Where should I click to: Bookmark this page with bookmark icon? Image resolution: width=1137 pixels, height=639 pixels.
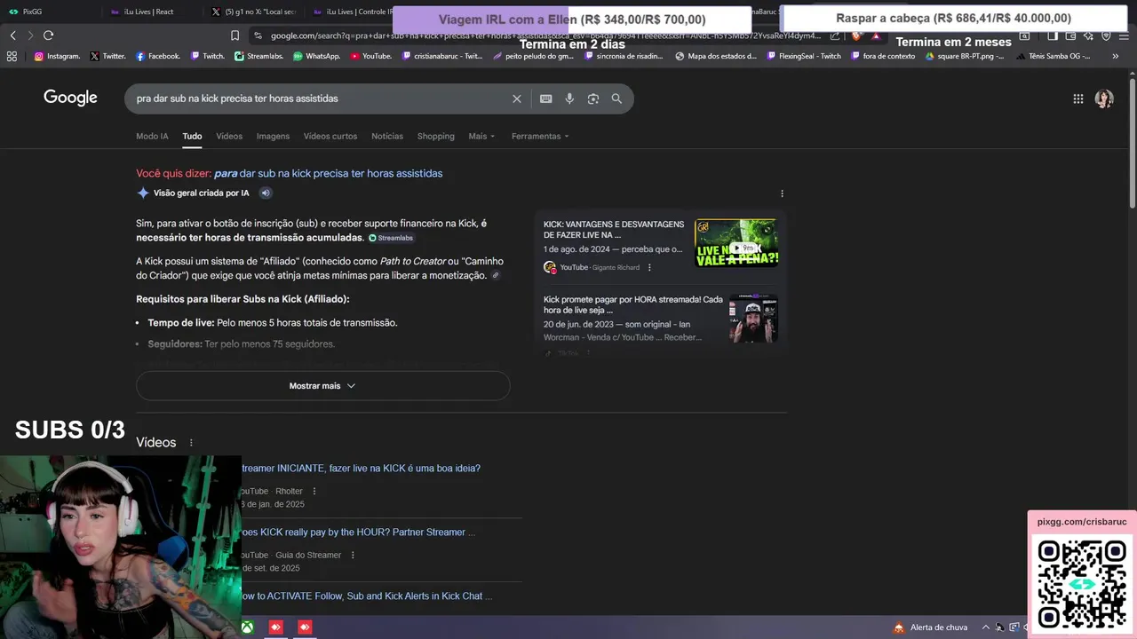tap(235, 35)
